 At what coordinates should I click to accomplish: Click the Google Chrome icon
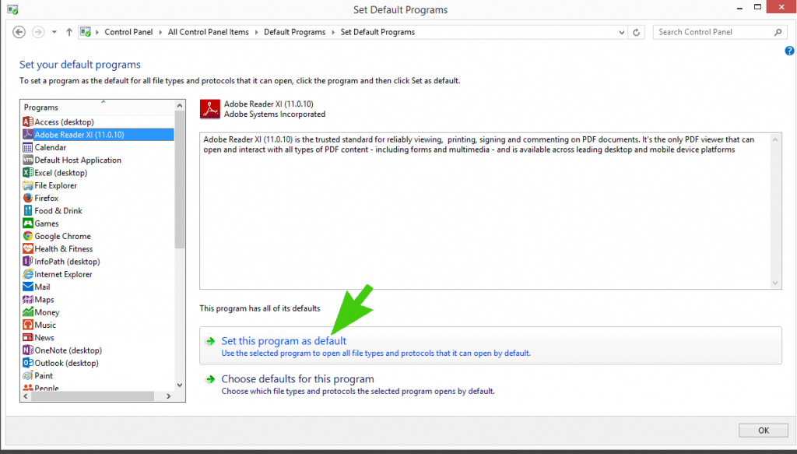tap(28, 237)
